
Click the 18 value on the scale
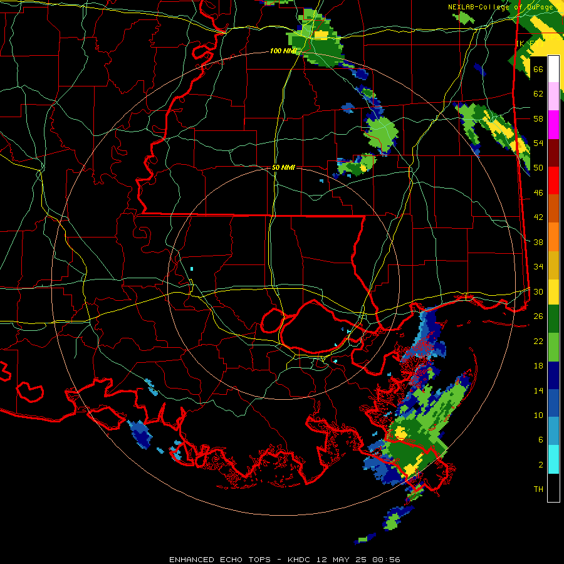click(538, 366)
